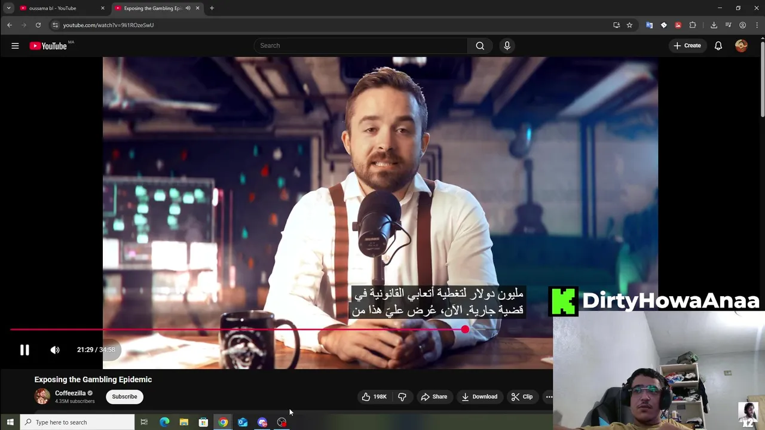The width and height of the screenshot is (765, 430).
Task: Open Microsoft Store from taskbar
Action: (x=203, y=422)
